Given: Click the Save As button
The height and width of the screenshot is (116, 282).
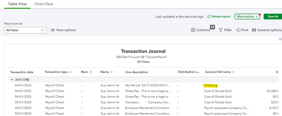Looking at the screenshot, I should tap(273, 17).
